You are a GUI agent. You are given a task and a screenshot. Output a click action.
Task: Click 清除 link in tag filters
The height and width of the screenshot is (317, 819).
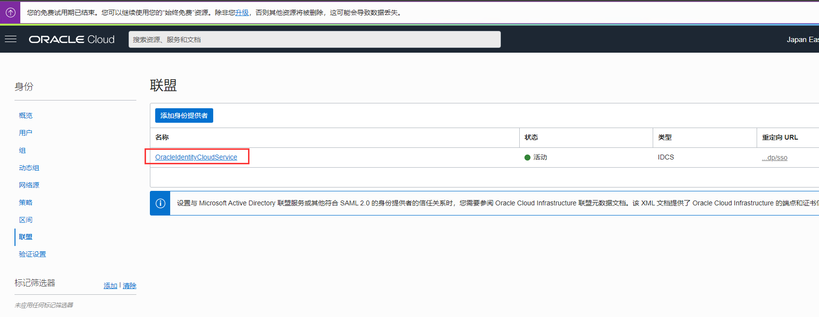click(130, 286)
